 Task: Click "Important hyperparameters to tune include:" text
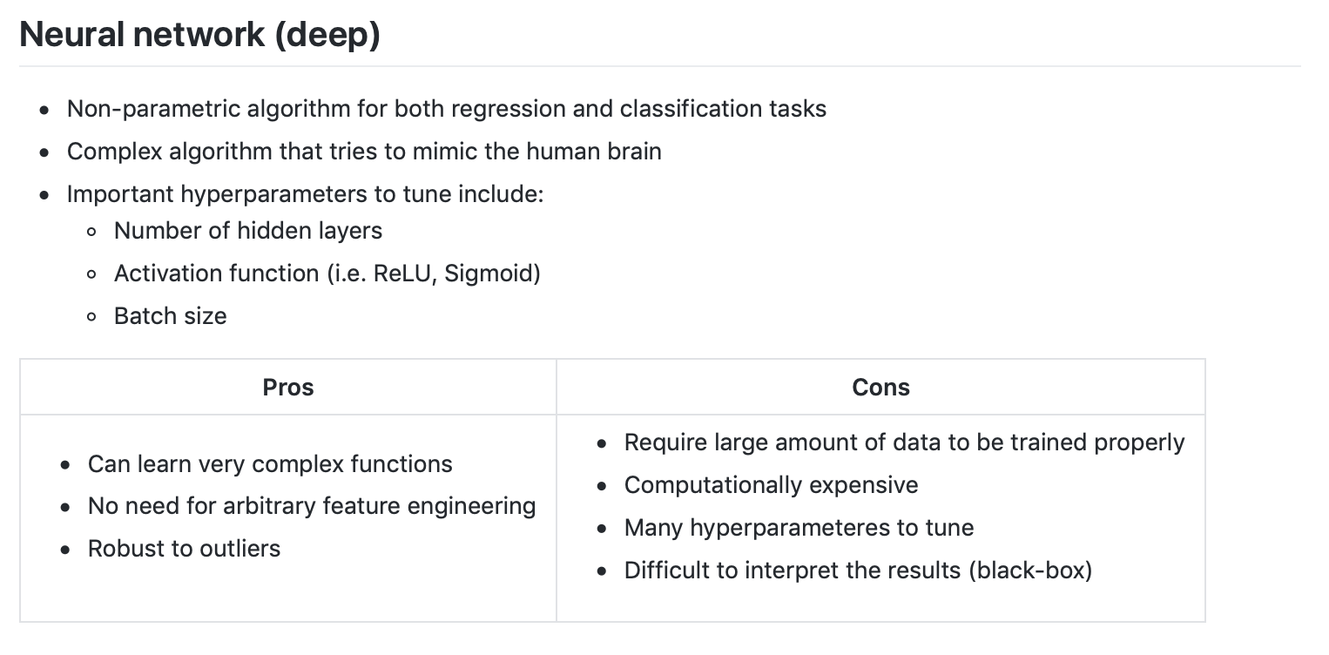click(305, 193)
